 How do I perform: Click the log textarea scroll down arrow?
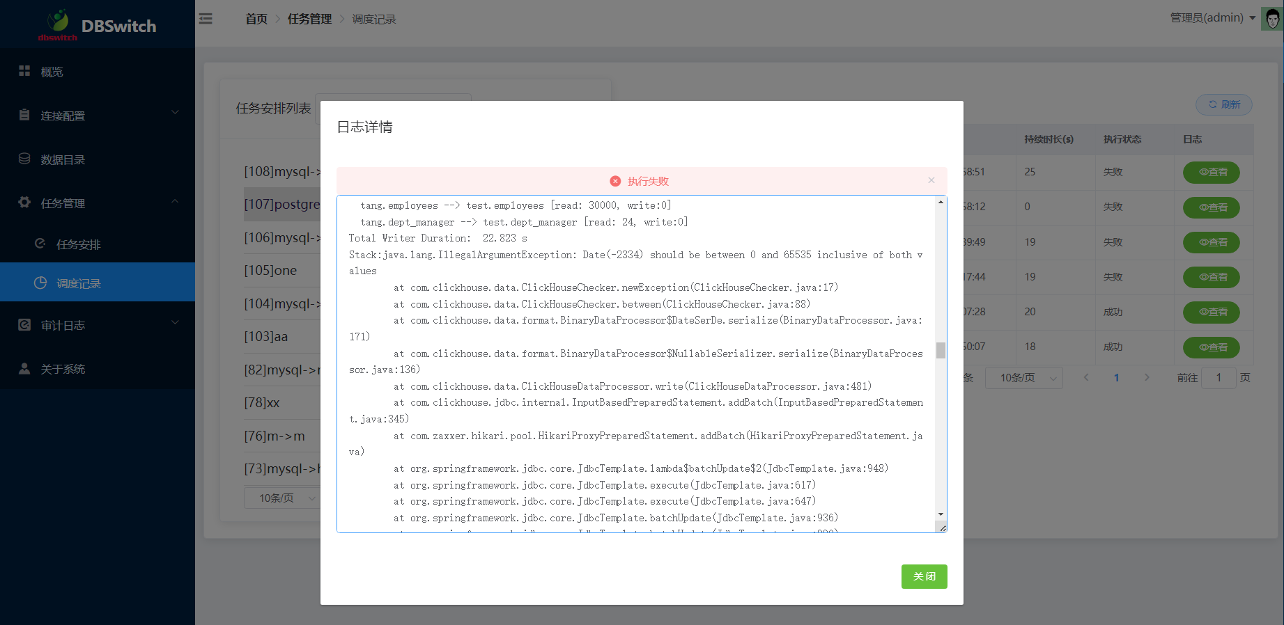coord(941,514)
